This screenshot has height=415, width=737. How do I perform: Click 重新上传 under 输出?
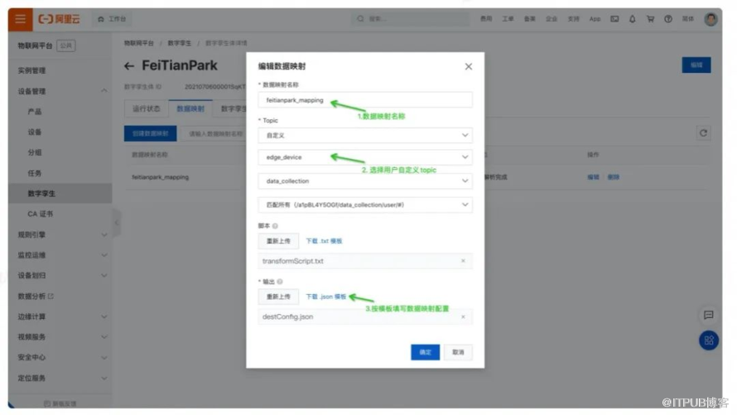pos(278,297)
